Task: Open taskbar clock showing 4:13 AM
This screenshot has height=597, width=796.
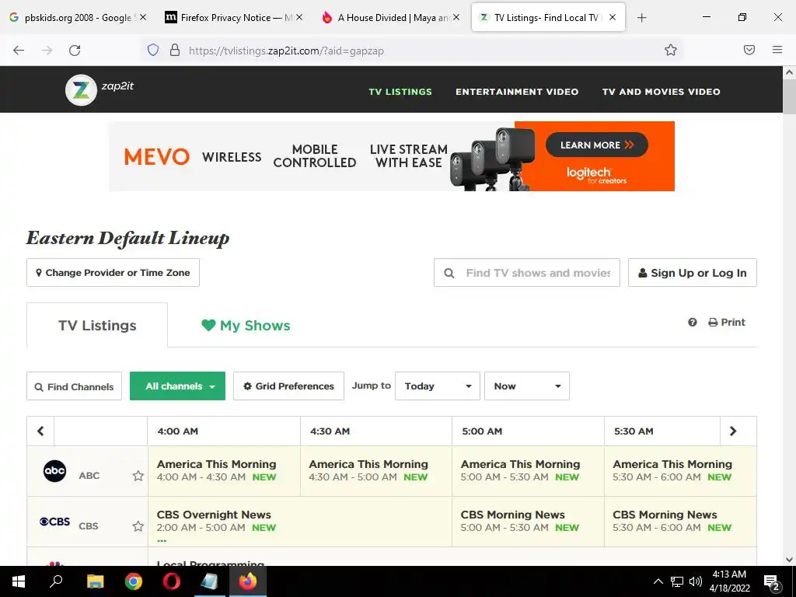Action: click(x=729, y=581)
